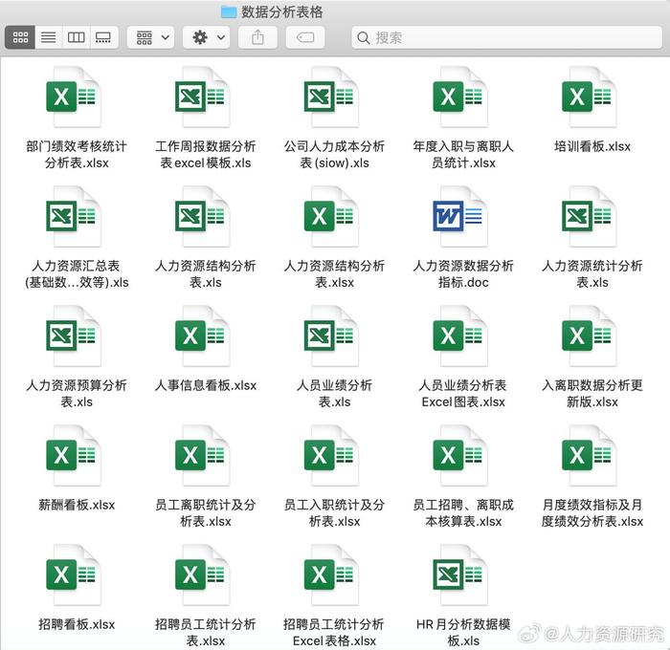Image resolution: width=670 pixels, height=650 pixels.
Task: Click the Share toolbar button
Action: coord(257,37)
